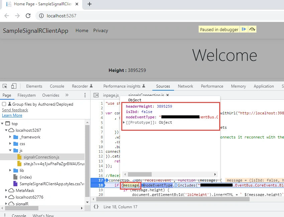Click the Learn More link
Image resolution: width=284 pixels, height=217 pixels.
tap(12, 115)
